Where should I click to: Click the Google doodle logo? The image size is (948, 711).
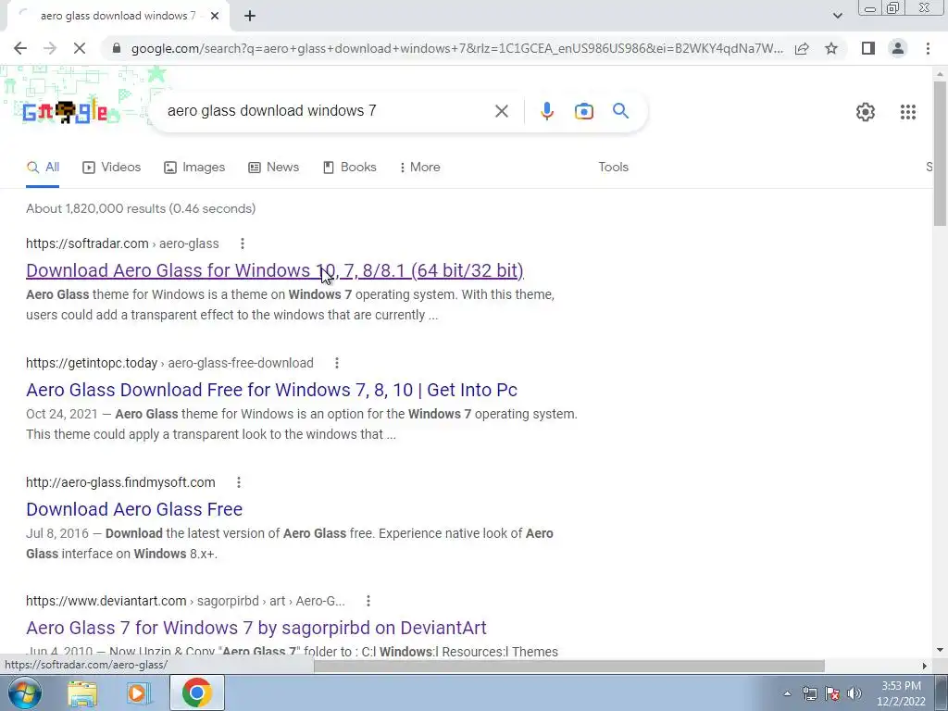(x=66, y=112)
